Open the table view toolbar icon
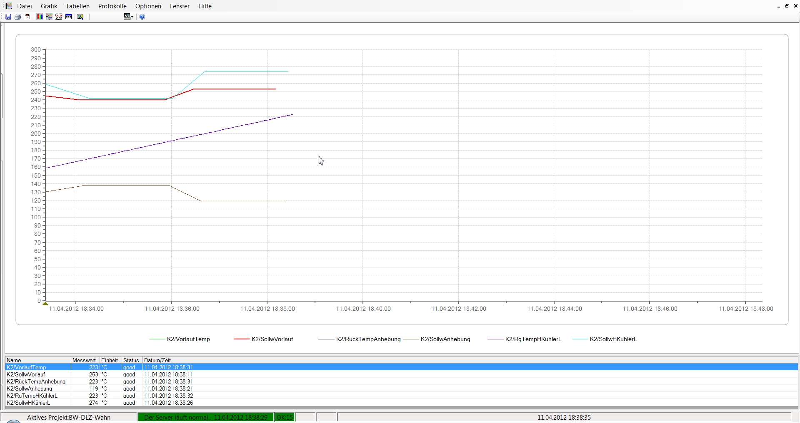This screenshot has width=800, height=423. [69, 17]
